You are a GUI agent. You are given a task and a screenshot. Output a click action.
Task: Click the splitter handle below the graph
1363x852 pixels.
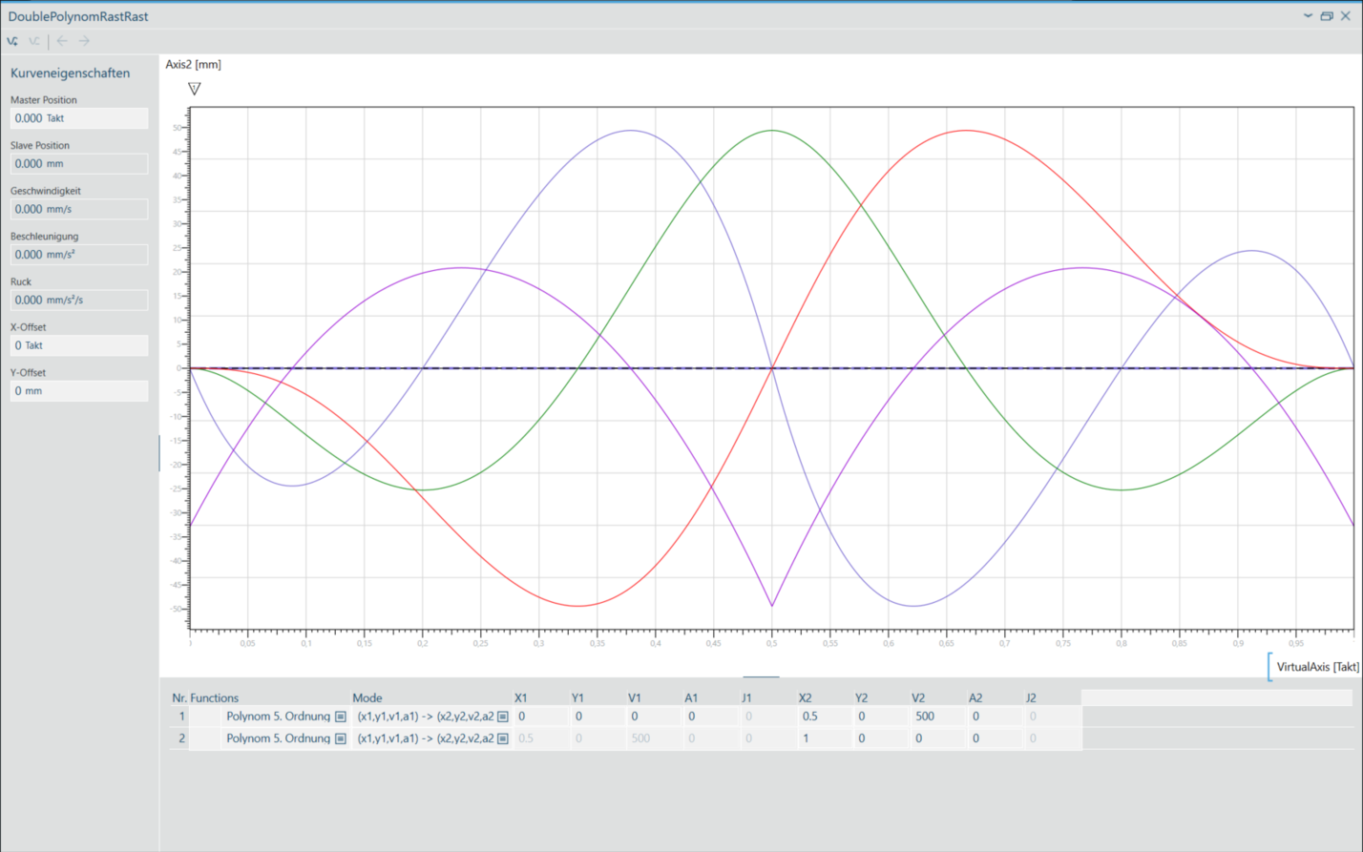(x=761, y=676)
